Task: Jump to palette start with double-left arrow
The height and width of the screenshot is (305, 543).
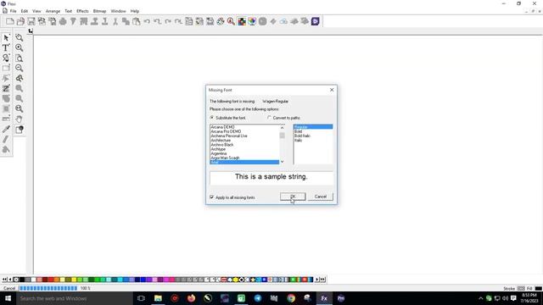Action: pyautogui.click(x=4, y=280)
